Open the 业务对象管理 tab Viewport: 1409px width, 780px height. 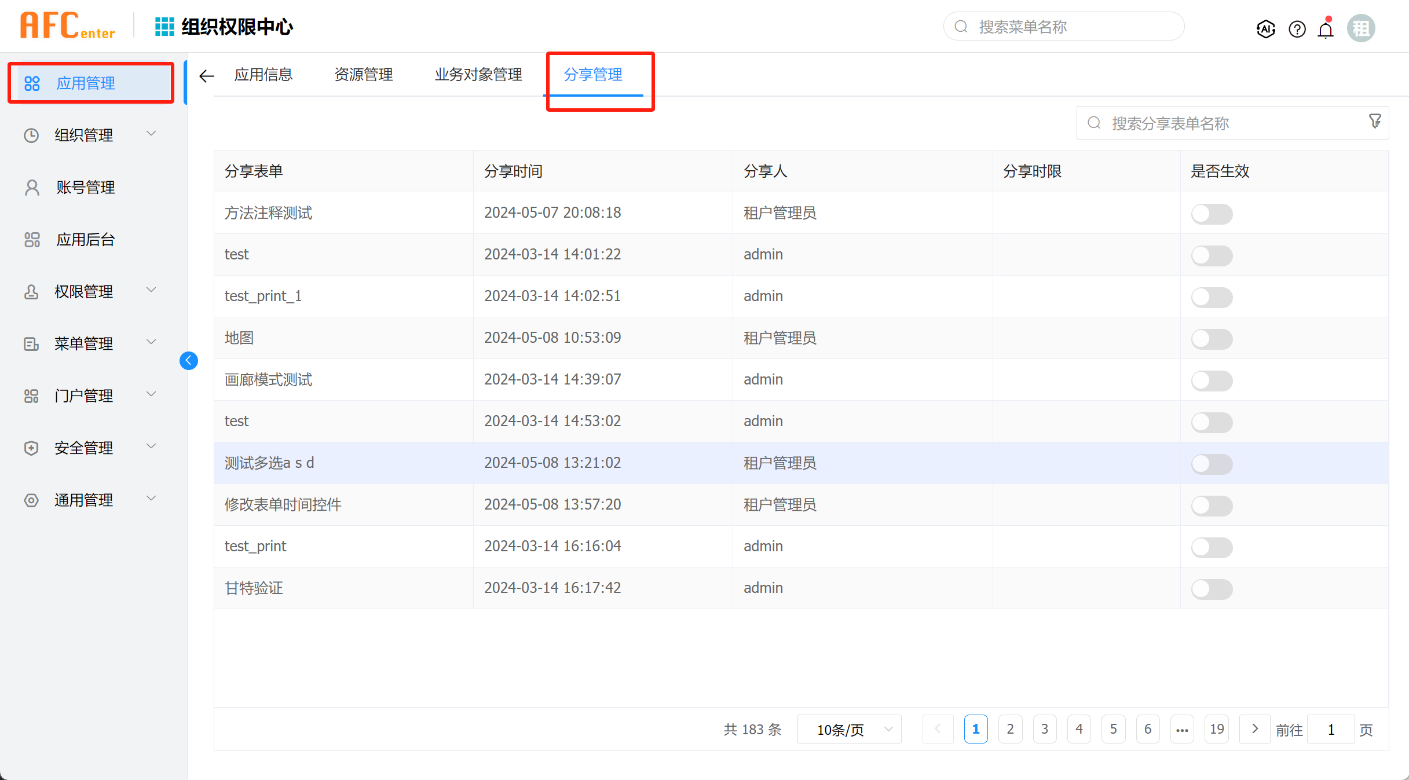pyautogui.click(x=478, y=75)
